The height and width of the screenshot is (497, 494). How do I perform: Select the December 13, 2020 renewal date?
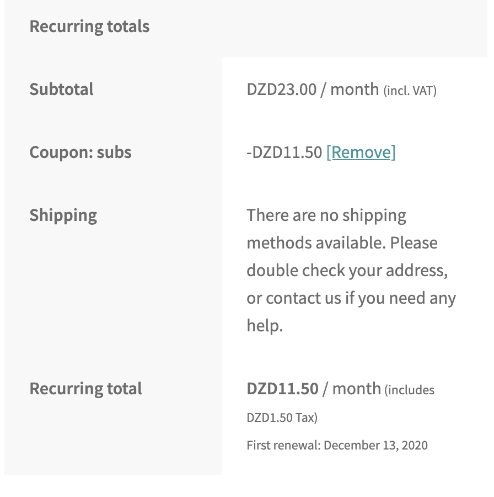click(x=376, y=445)
